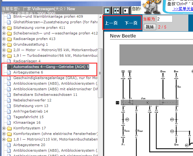This screenshot has height=156, width=193.
Task: Click document icon of Blink-und Warnblinkanlage 409
Action: click(x=9, y=16)
